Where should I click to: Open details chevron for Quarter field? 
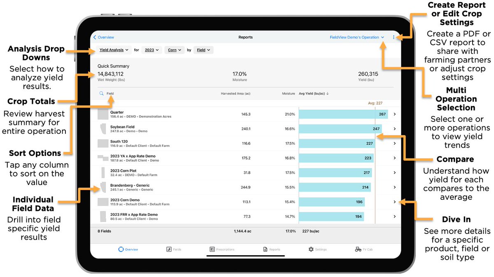pos(394,114)
